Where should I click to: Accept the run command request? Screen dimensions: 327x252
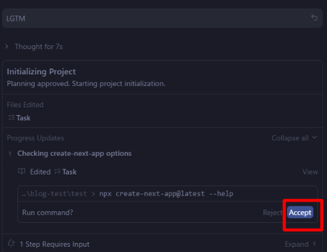pos(300,213)
